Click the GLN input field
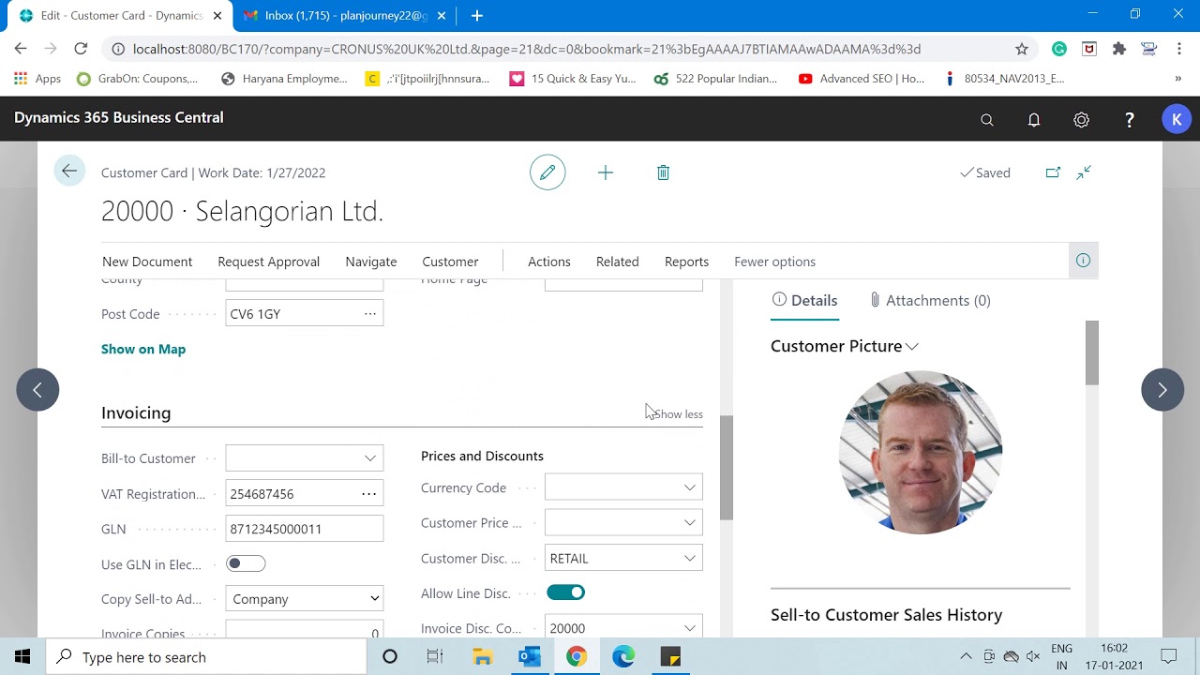 point(305,529)
